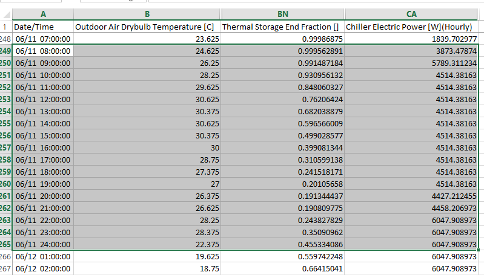
Task: Click storage fraction 0.243827829
Action: 283,220
